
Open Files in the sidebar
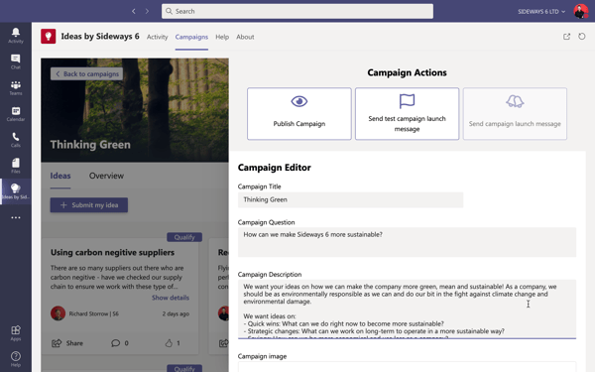click(x=16, y=166)
